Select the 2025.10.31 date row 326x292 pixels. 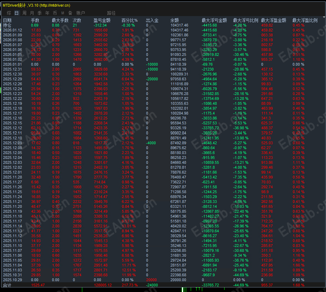tap(13, 275)
